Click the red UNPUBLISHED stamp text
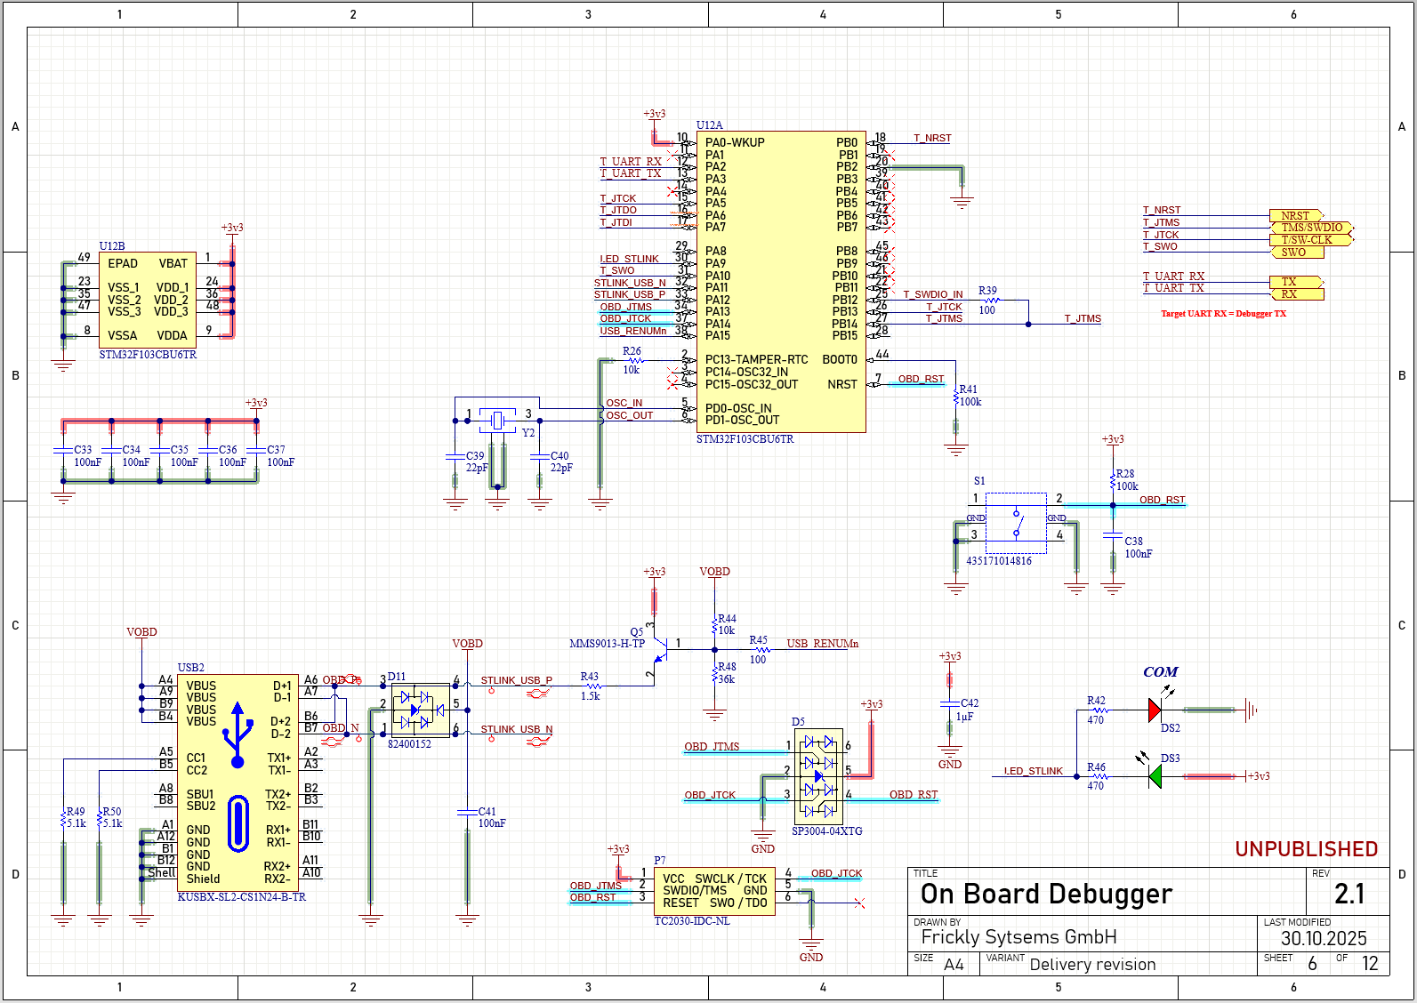Screen dimensions: 1417x1003 point(1306,849)
